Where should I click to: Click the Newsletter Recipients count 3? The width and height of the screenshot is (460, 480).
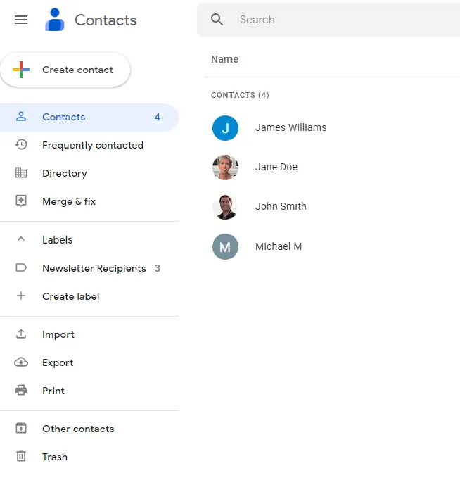click(158, 268)
